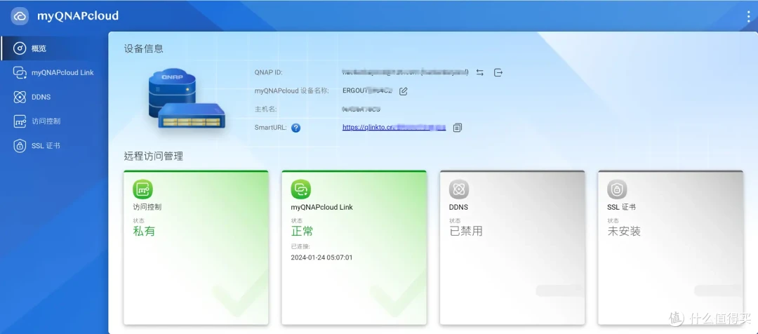Click the 概览 overview sidebar icon
Viewport: 758px width, 334px height.
[20, 48]
